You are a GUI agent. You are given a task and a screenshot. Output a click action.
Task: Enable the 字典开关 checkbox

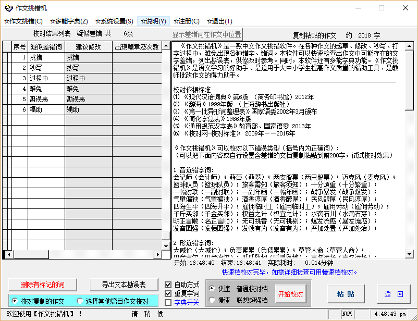(x=169, y=301)
